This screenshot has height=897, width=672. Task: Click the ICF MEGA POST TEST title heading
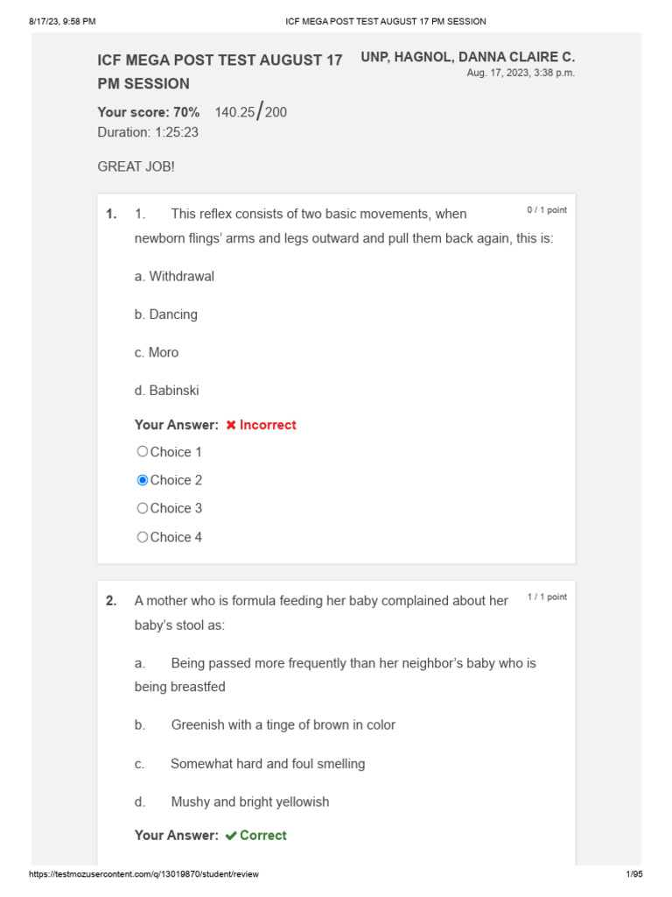220,72
